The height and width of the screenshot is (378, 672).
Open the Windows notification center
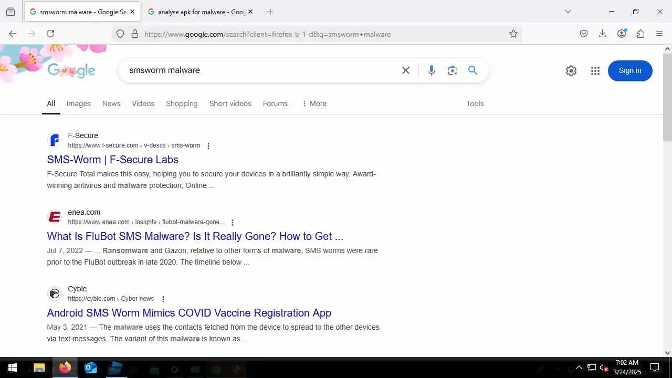coord(655,367)
